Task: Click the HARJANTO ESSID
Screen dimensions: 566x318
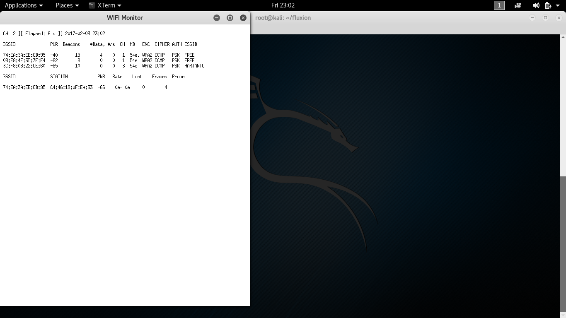Action: pyautogui.click(x=194, y=66)
